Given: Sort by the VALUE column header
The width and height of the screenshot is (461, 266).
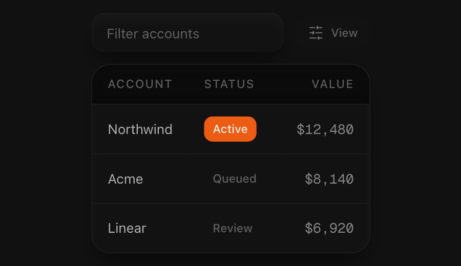Looking at the screenshot, I should (x=332, y=84).
